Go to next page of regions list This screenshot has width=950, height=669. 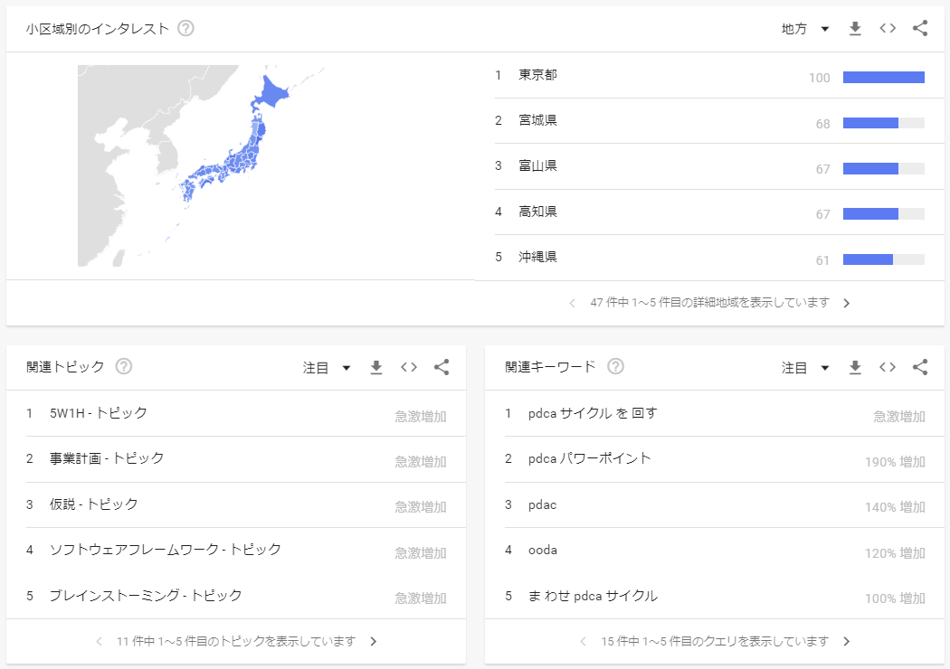[846, 304]
